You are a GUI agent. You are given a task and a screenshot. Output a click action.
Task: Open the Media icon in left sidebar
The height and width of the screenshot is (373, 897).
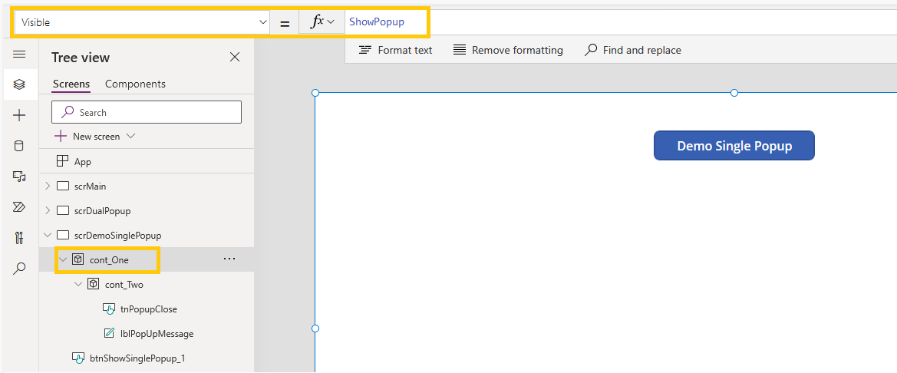[x=19, y=177]
